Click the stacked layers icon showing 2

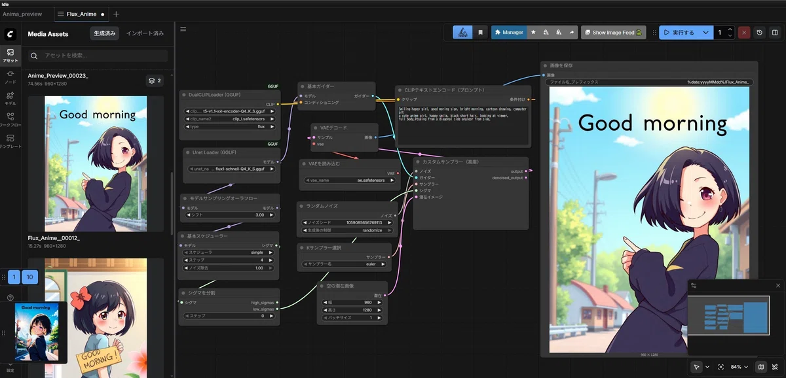(155, 80)
